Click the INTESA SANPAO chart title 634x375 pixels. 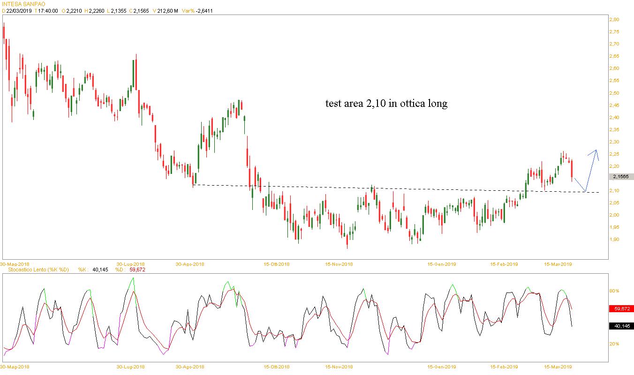pyautogui.click(x=23, y=4)
